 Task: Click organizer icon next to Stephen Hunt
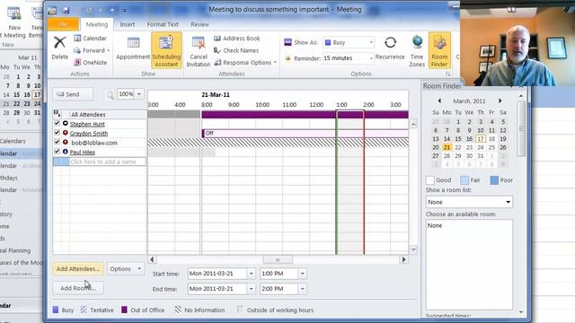66,124
